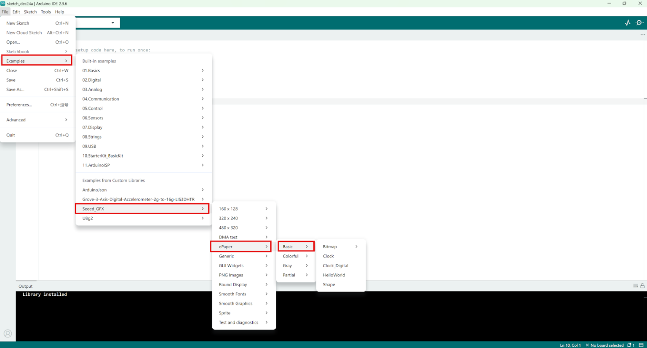Screen dimensions: 647x348
Task: Open the Sketch menu
Action: point(30,12)
